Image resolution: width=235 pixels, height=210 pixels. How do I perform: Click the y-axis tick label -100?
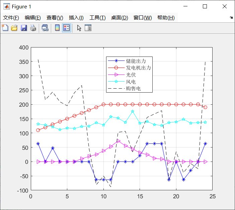23,191
